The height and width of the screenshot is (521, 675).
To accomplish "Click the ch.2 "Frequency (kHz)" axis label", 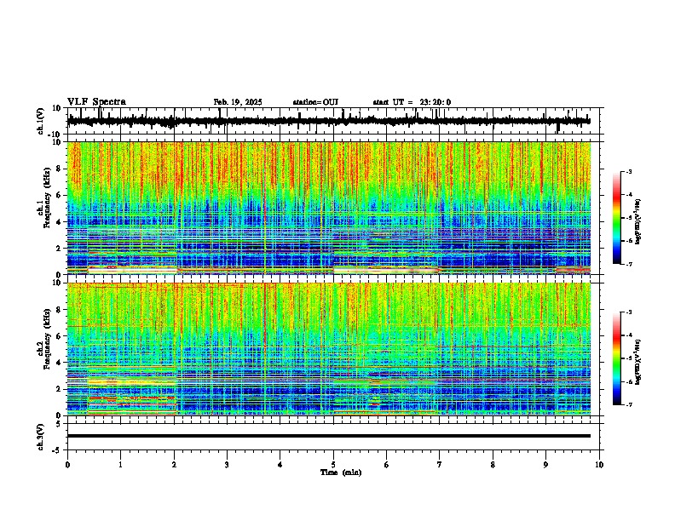I will 46,339.
